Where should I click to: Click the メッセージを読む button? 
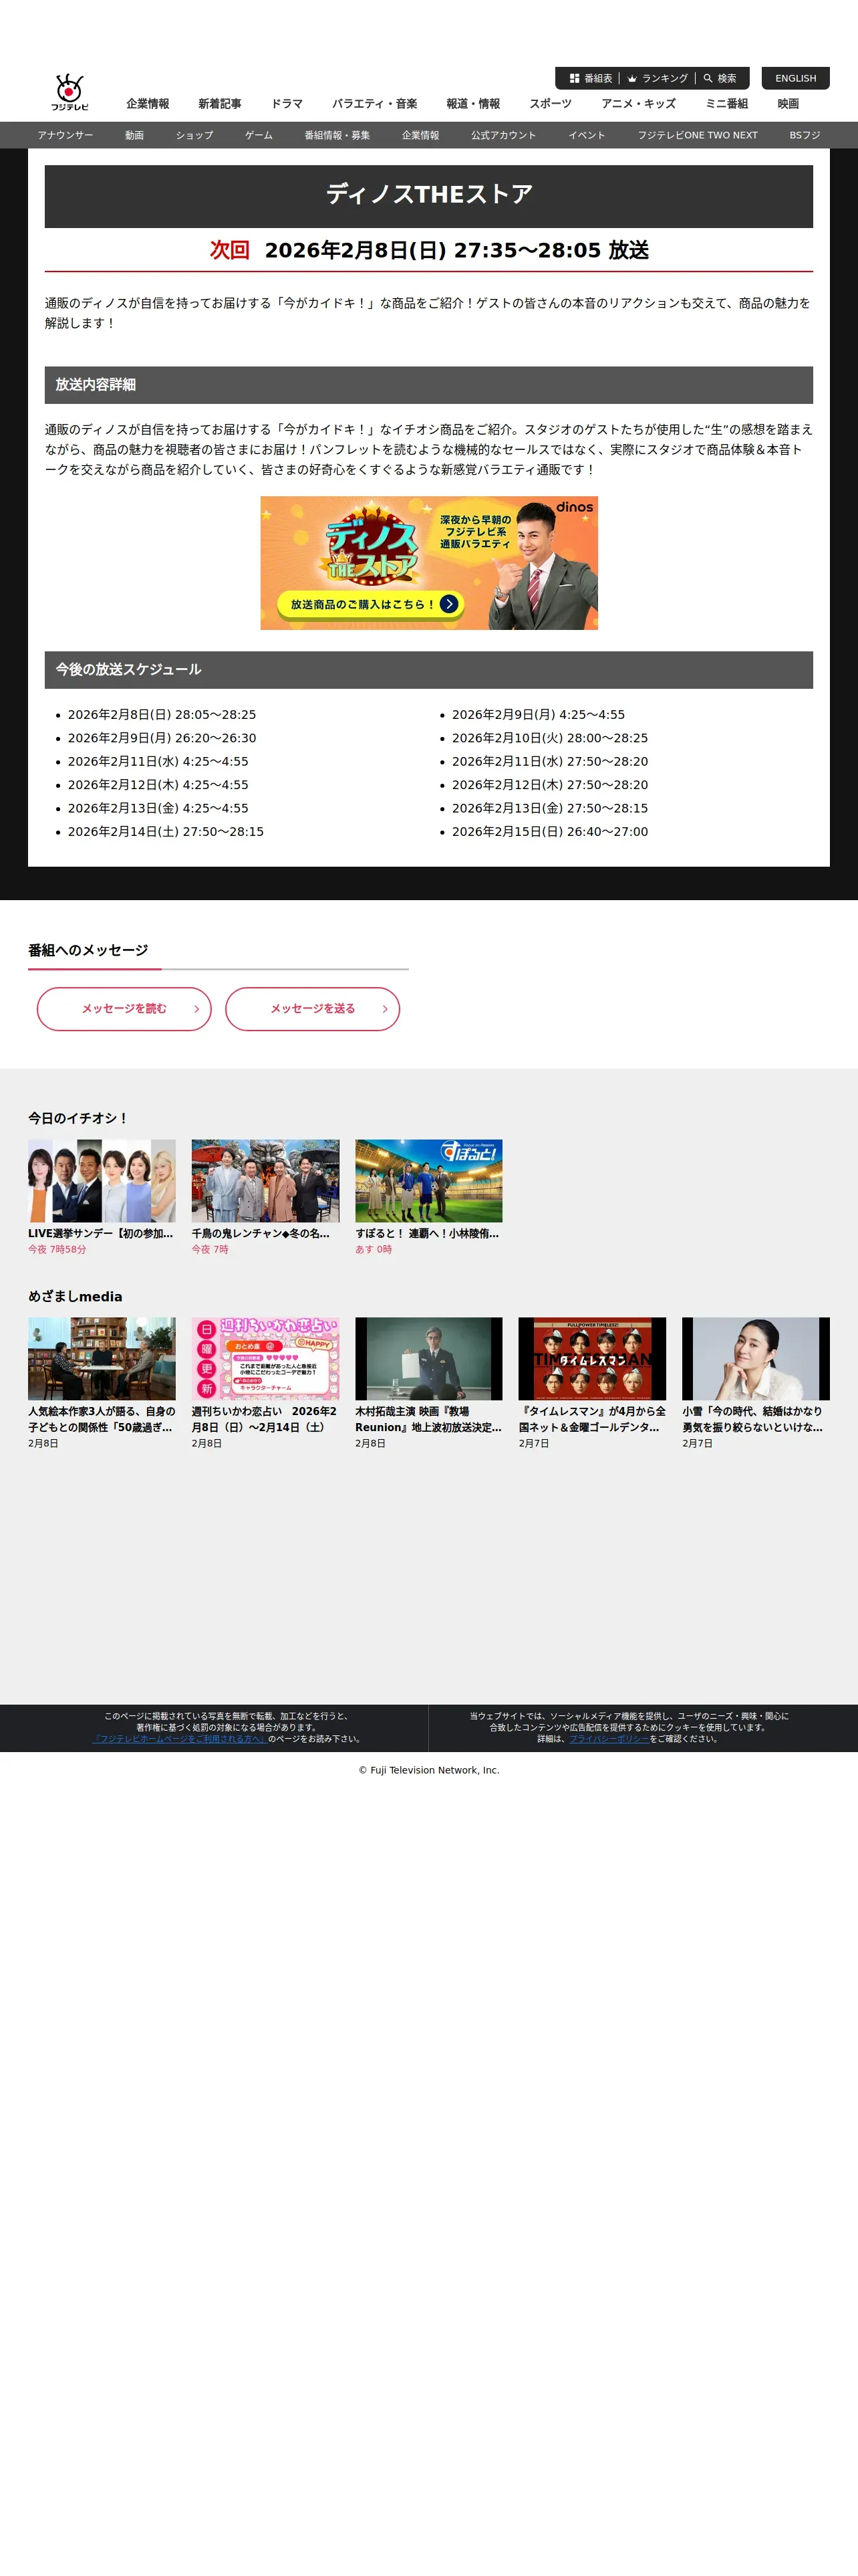[x=124, y=1009]
